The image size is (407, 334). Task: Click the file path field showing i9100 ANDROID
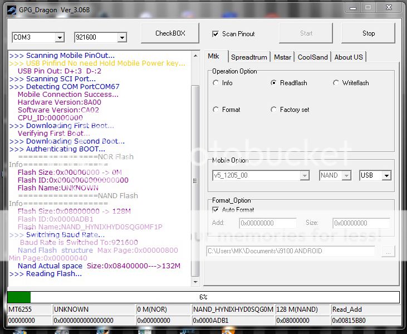point(291,251)
